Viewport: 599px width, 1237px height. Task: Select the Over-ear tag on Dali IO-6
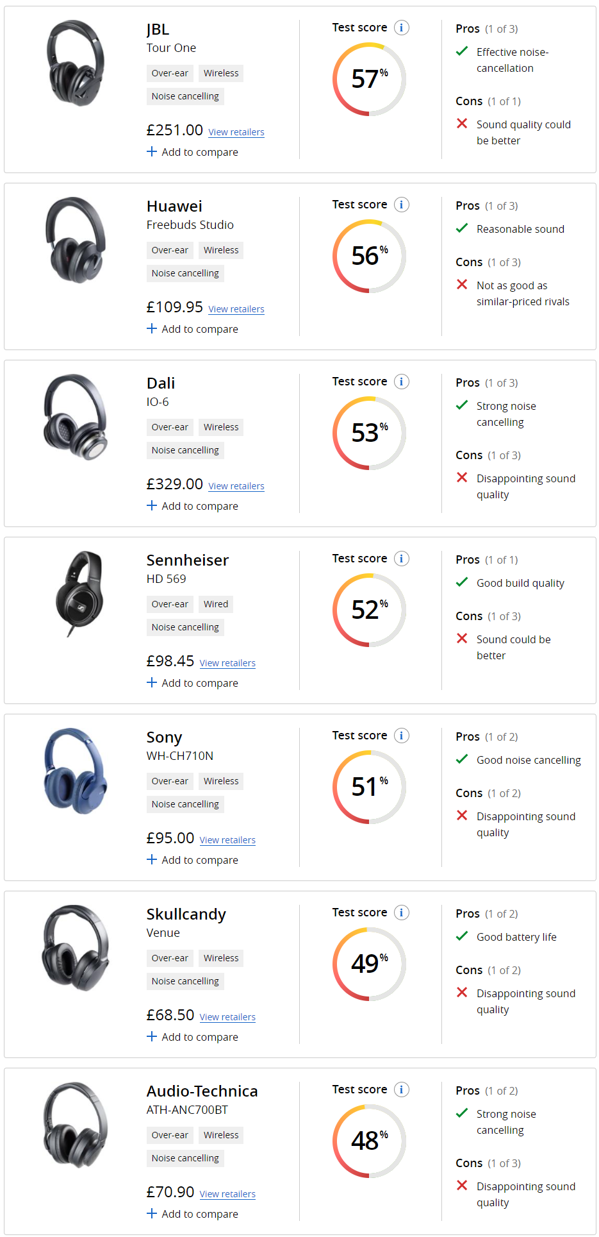pos(170,427)
